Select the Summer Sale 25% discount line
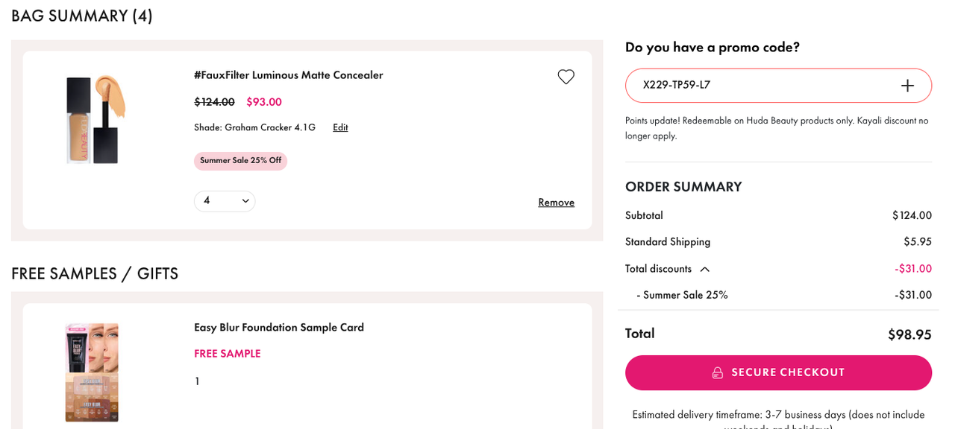 (685, 295)
